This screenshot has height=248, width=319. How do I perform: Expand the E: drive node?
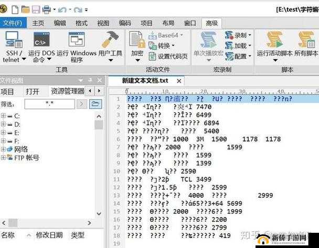point(3,132)
